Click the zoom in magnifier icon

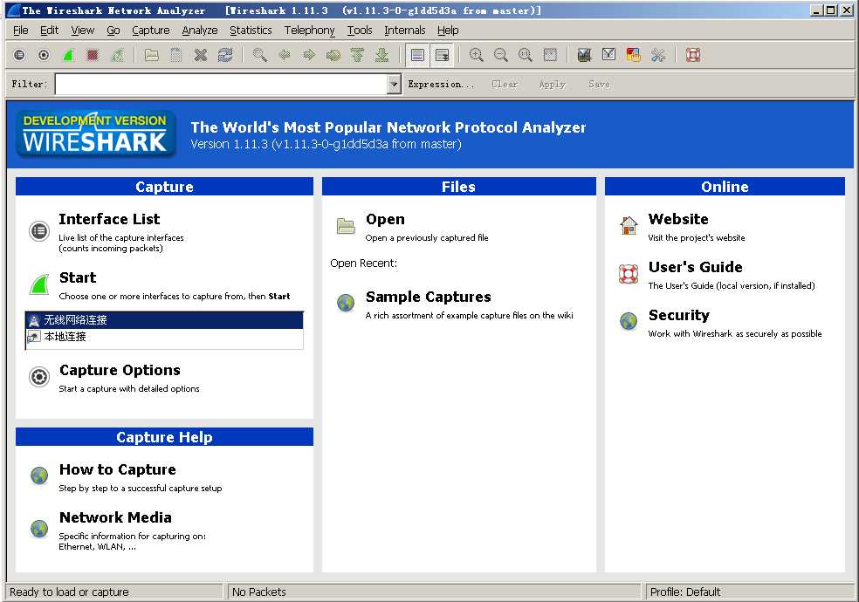pos(476,55)
